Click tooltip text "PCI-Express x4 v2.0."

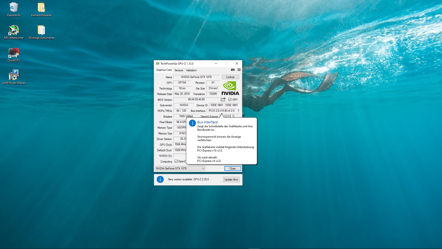209,161
